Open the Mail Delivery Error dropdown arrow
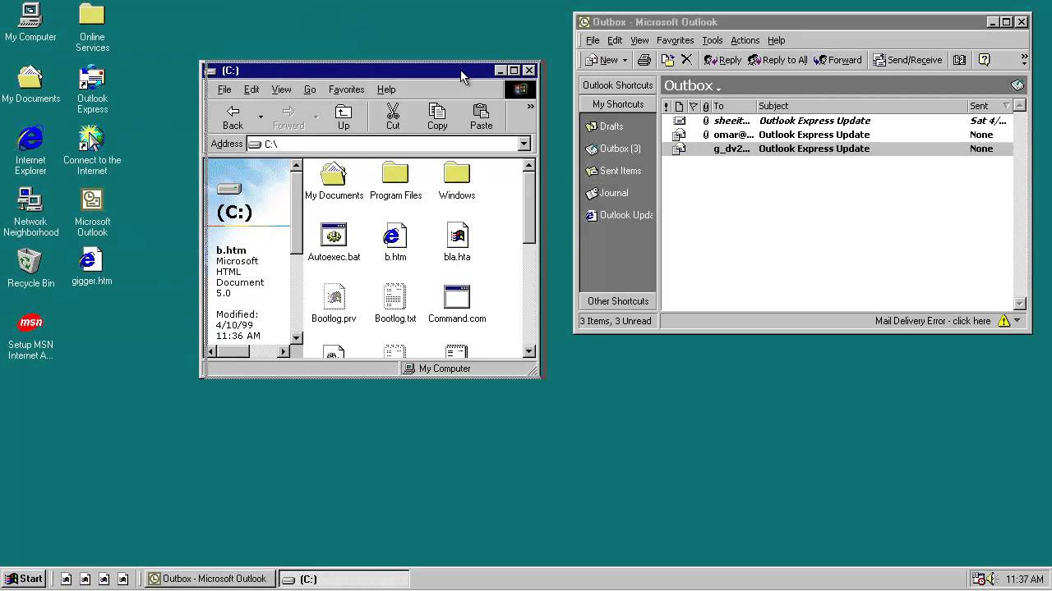The height and width of the screenshot is (591, 1052). [x=1017, y=321]
